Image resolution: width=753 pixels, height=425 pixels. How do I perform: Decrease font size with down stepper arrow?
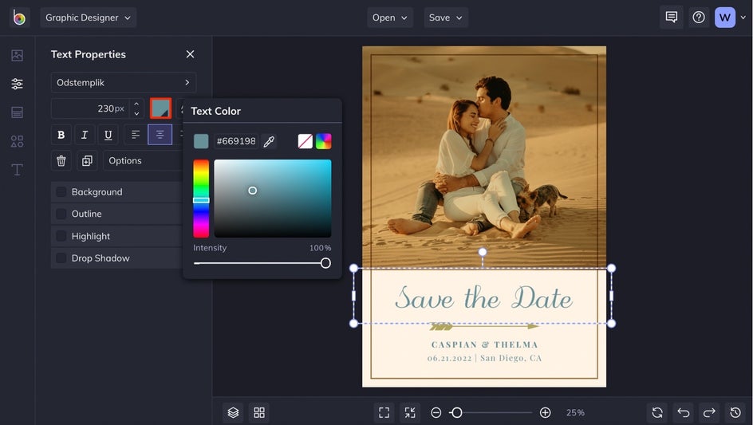tap(137, 114)
